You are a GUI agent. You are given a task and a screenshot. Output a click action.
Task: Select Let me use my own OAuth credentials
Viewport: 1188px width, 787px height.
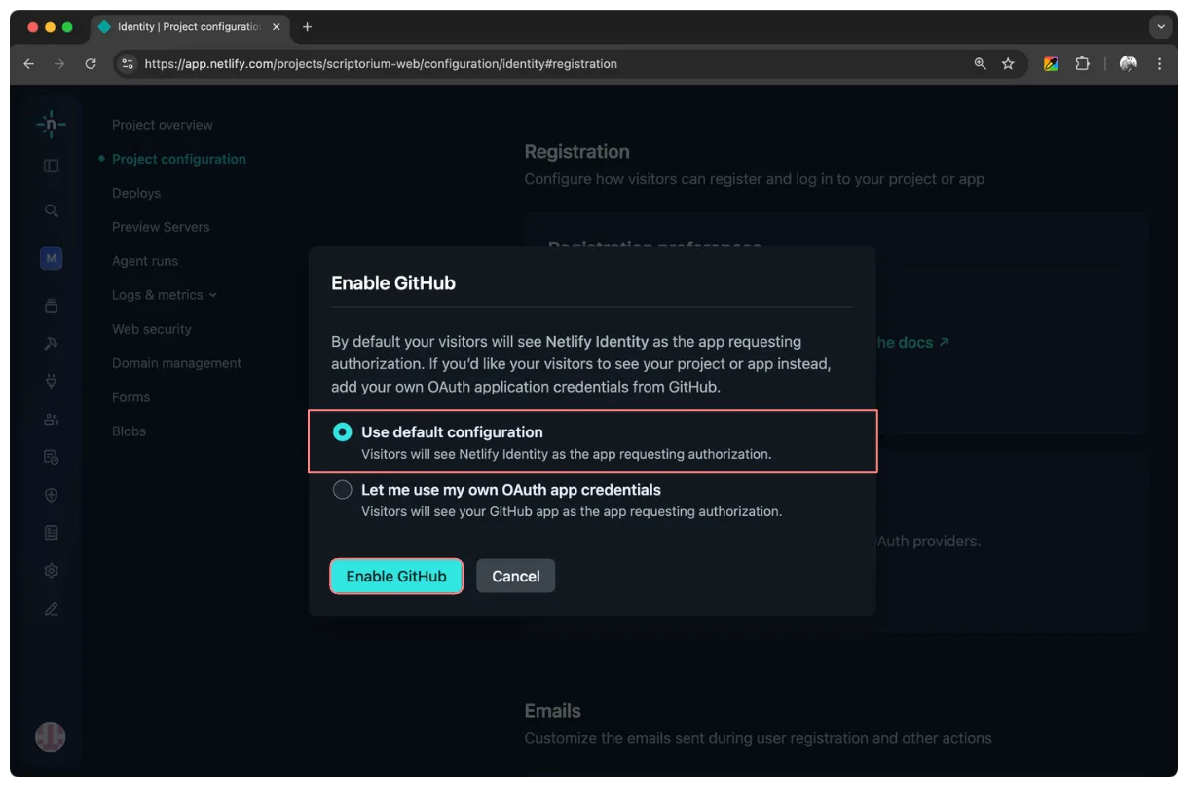pos(343,490)
